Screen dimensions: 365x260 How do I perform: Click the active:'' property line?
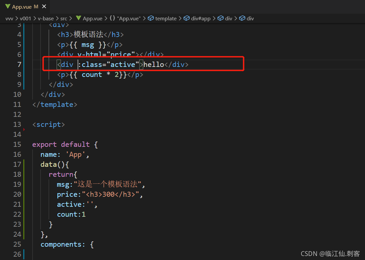click(77, 204)
